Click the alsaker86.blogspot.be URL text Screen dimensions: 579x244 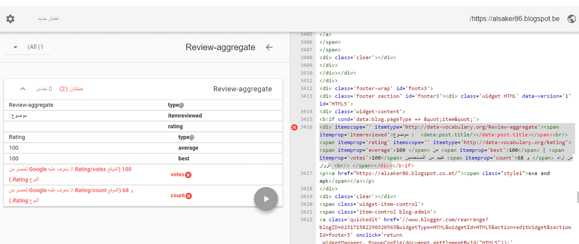(514, 19)
